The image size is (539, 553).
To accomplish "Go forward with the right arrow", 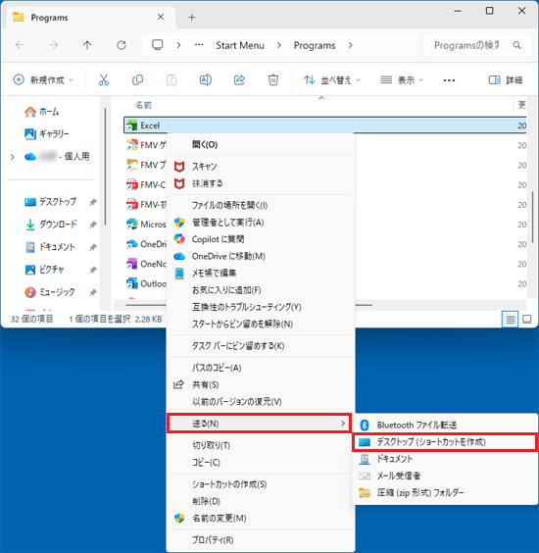I will (54, 45).
